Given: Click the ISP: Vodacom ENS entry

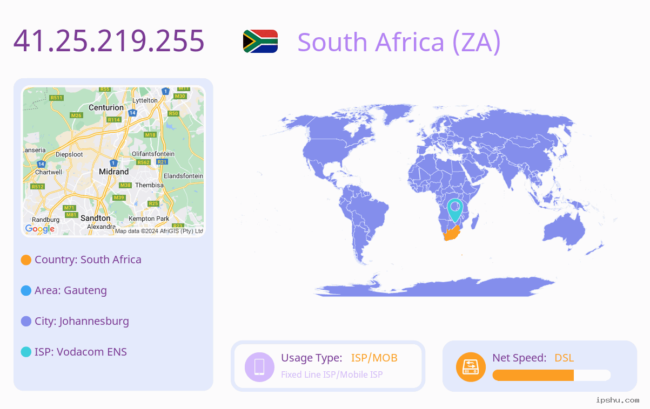Looking at the screenshot, I should pyautogui.click(x=81, y=352).
